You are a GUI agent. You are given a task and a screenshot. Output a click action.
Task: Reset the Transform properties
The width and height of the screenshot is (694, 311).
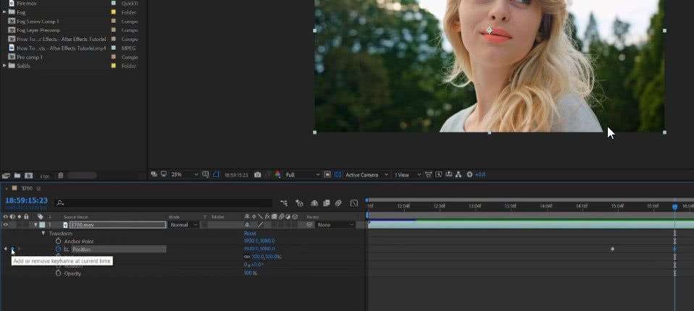250,233
